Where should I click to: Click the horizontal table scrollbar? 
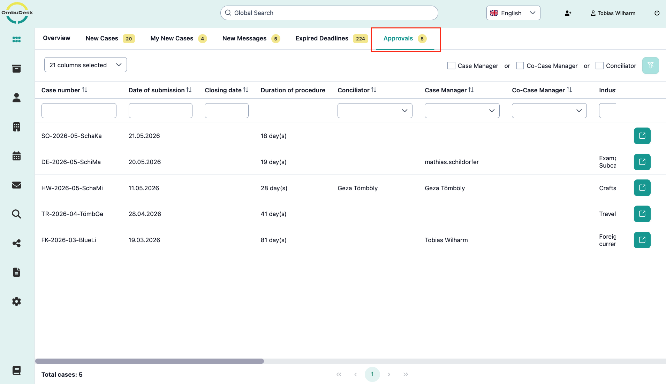point(150,361)
